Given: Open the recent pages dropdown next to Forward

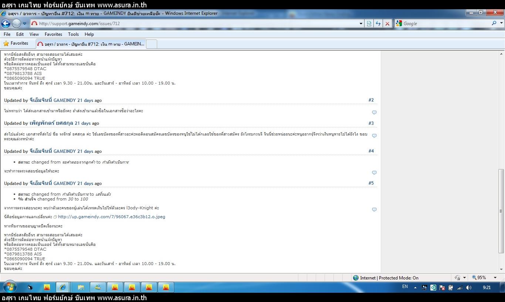Looking at the screenshot, I should click(x=25, y=24).
